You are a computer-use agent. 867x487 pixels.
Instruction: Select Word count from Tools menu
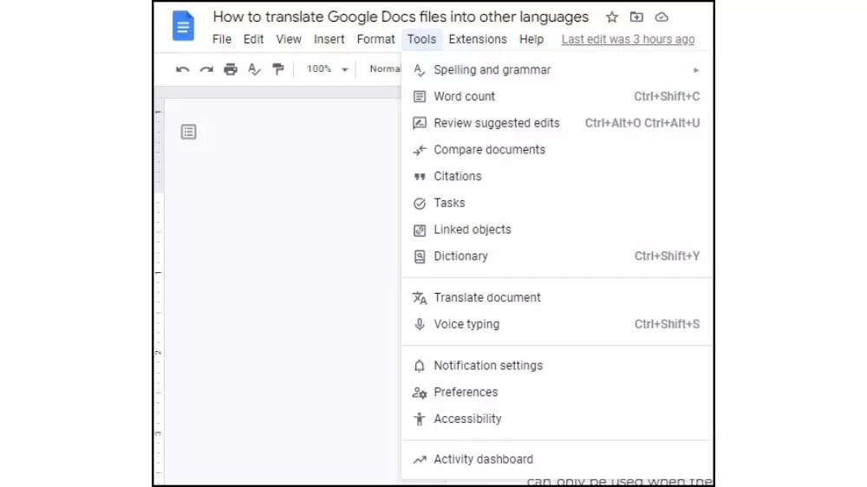(x=557, y=97)
